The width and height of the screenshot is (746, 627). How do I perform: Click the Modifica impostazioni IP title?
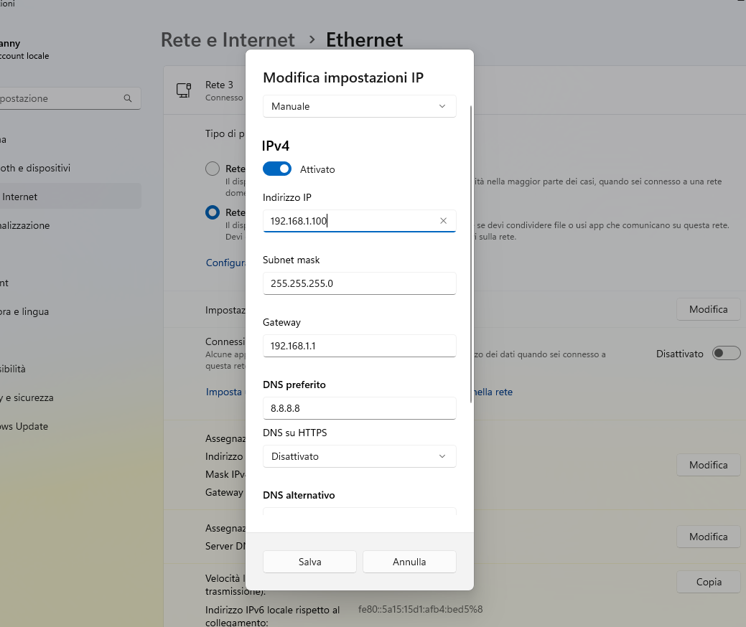coord(343,77)
